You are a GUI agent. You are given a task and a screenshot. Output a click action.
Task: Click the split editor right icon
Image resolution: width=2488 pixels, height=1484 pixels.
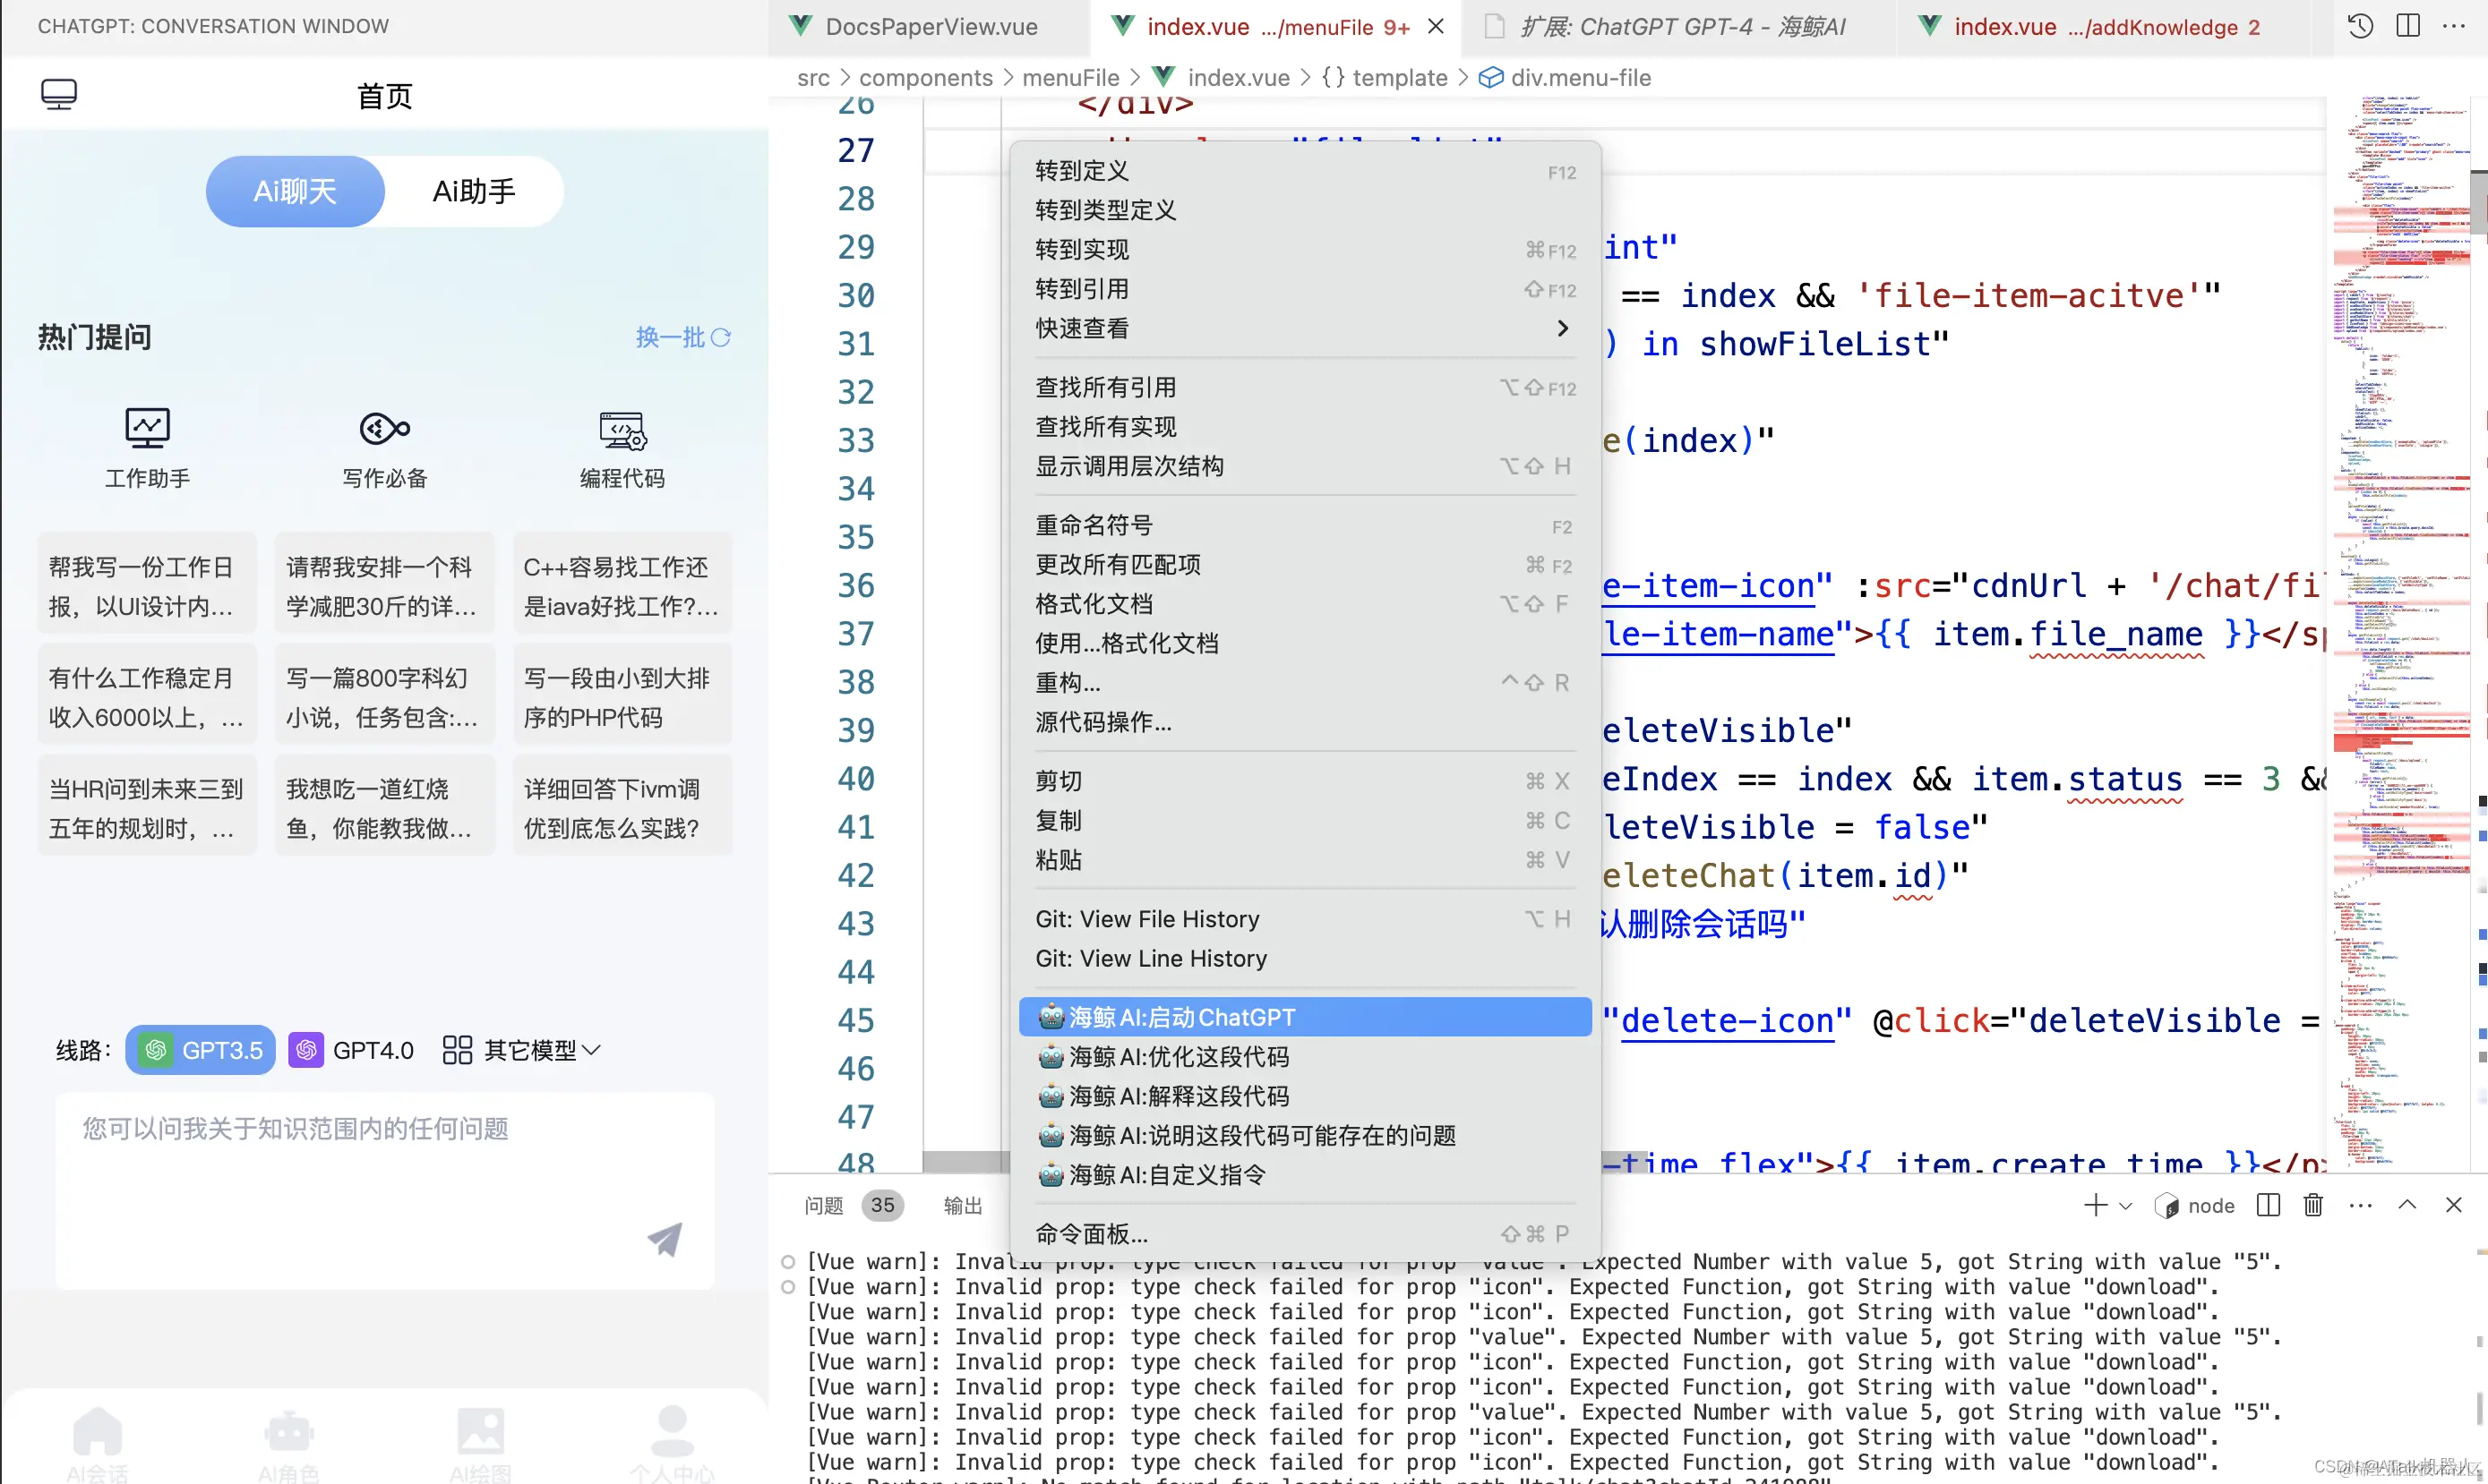tap(2409, 27)
